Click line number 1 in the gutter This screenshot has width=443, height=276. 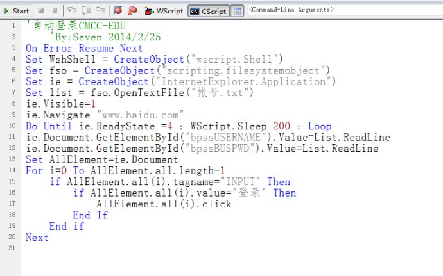coord(14,26)
